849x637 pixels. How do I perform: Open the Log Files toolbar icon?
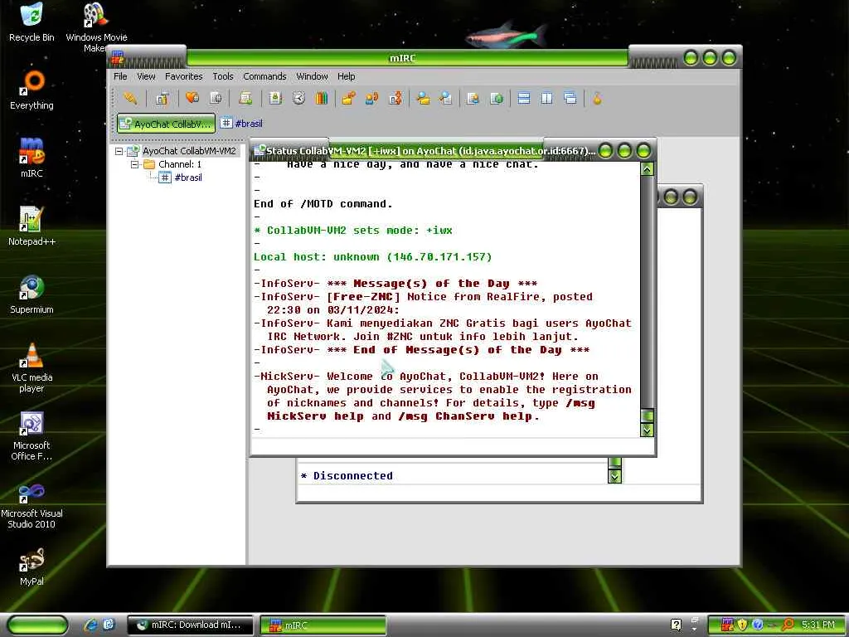[x=446, y=98]
